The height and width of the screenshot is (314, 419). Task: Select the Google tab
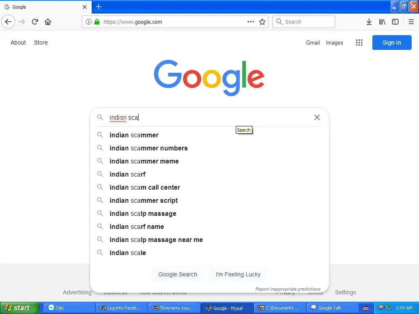coord(46,7)
